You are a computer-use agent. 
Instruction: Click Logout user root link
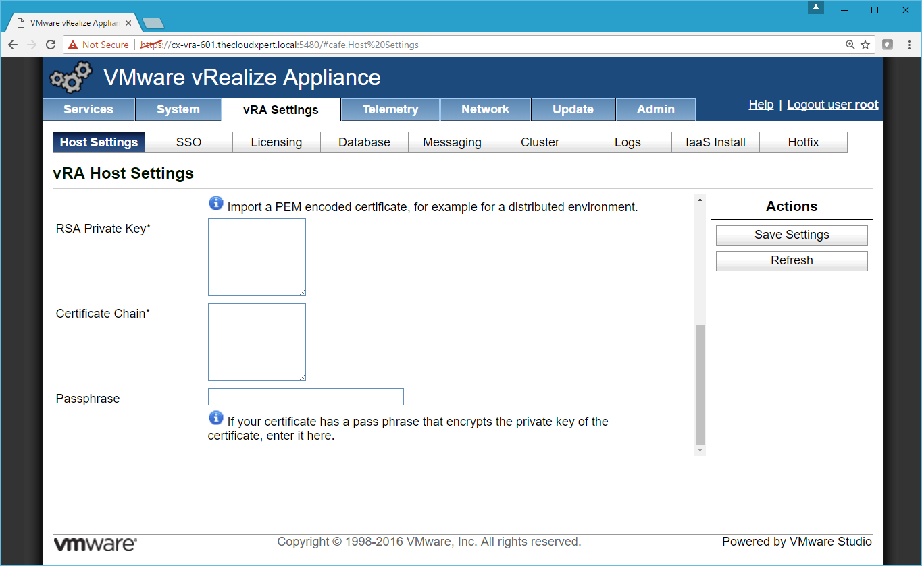point(832,105)
